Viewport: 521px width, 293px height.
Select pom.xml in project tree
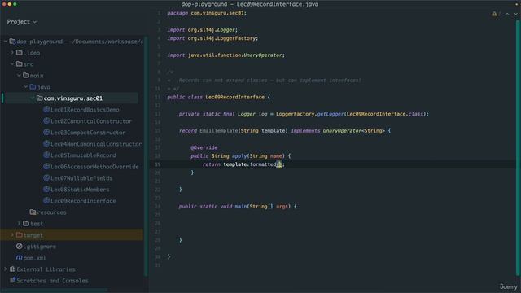pos(34,258)
